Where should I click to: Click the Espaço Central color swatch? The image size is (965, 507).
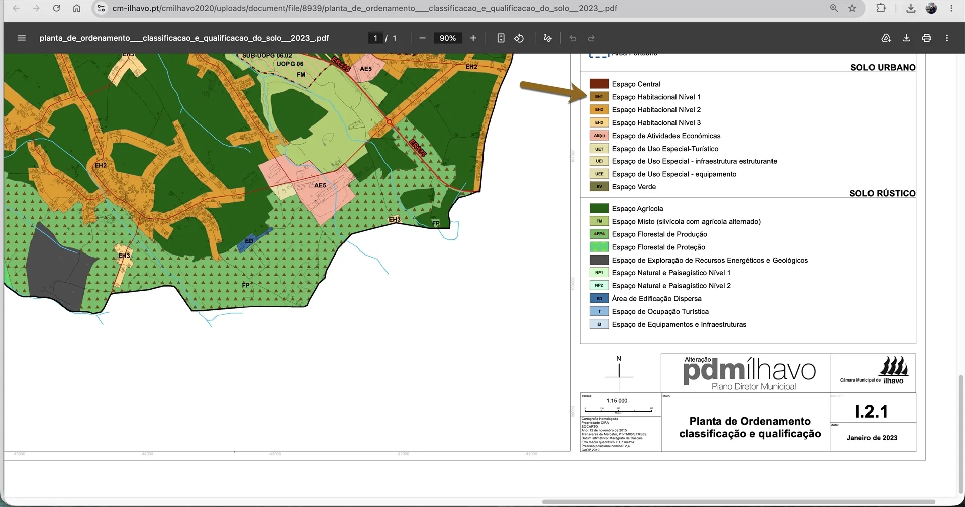tap(599, 84)
